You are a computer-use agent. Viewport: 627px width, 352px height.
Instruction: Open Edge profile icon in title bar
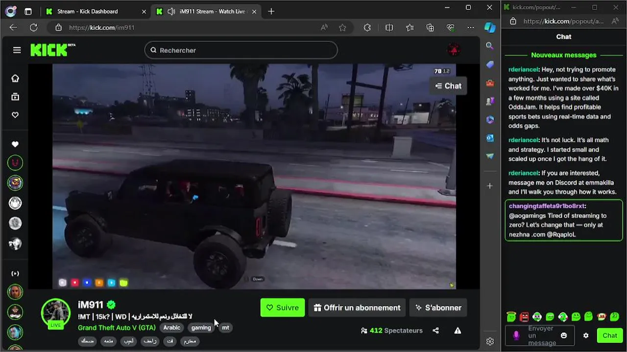11,11
